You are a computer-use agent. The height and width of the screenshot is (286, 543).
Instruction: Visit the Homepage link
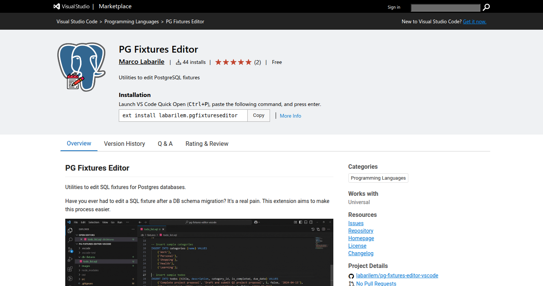click(x=361, y=238)
